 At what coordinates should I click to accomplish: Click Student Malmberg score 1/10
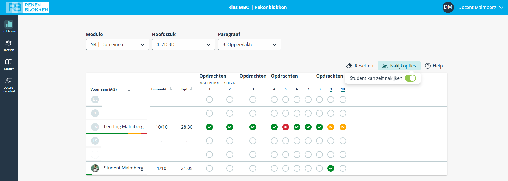tap(161, 168)
